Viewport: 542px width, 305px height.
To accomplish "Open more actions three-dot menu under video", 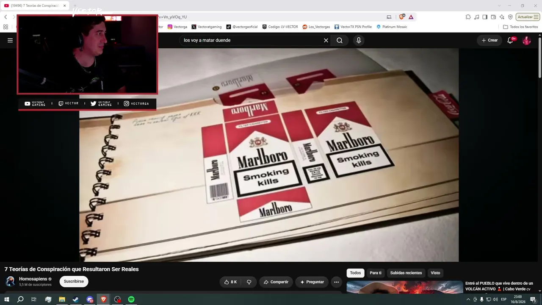I will coord(336,282).
